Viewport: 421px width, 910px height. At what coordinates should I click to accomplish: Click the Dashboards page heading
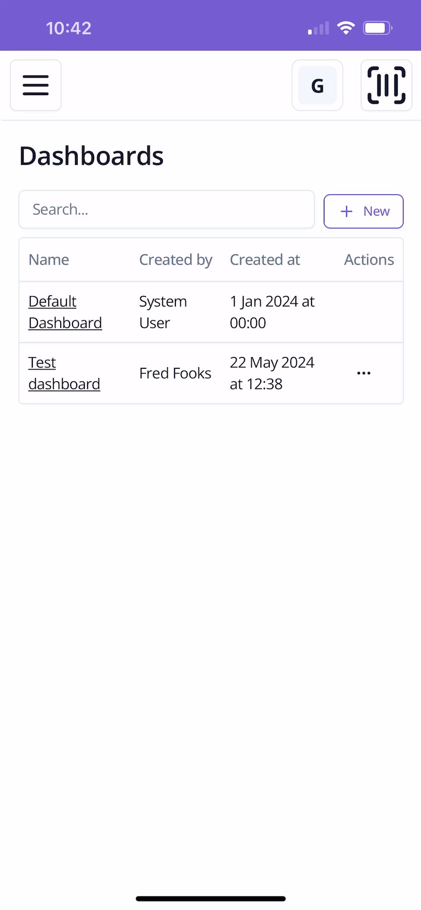[92, 156]
